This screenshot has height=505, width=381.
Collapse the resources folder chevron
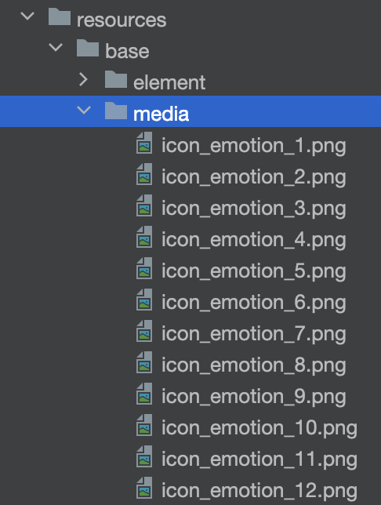tap(27, 16)
